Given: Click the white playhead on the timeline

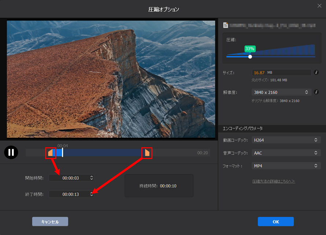Looking at the screenshot, I should tap(62, 152).
